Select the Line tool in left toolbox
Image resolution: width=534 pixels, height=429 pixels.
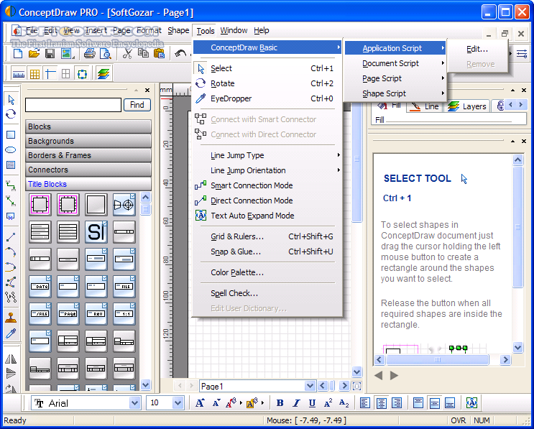tap(11, 237)
